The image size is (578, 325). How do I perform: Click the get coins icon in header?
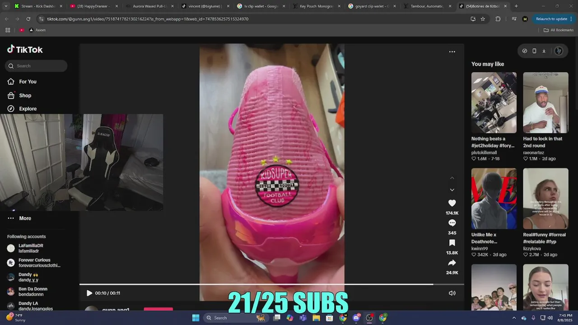tap(525, 51)
